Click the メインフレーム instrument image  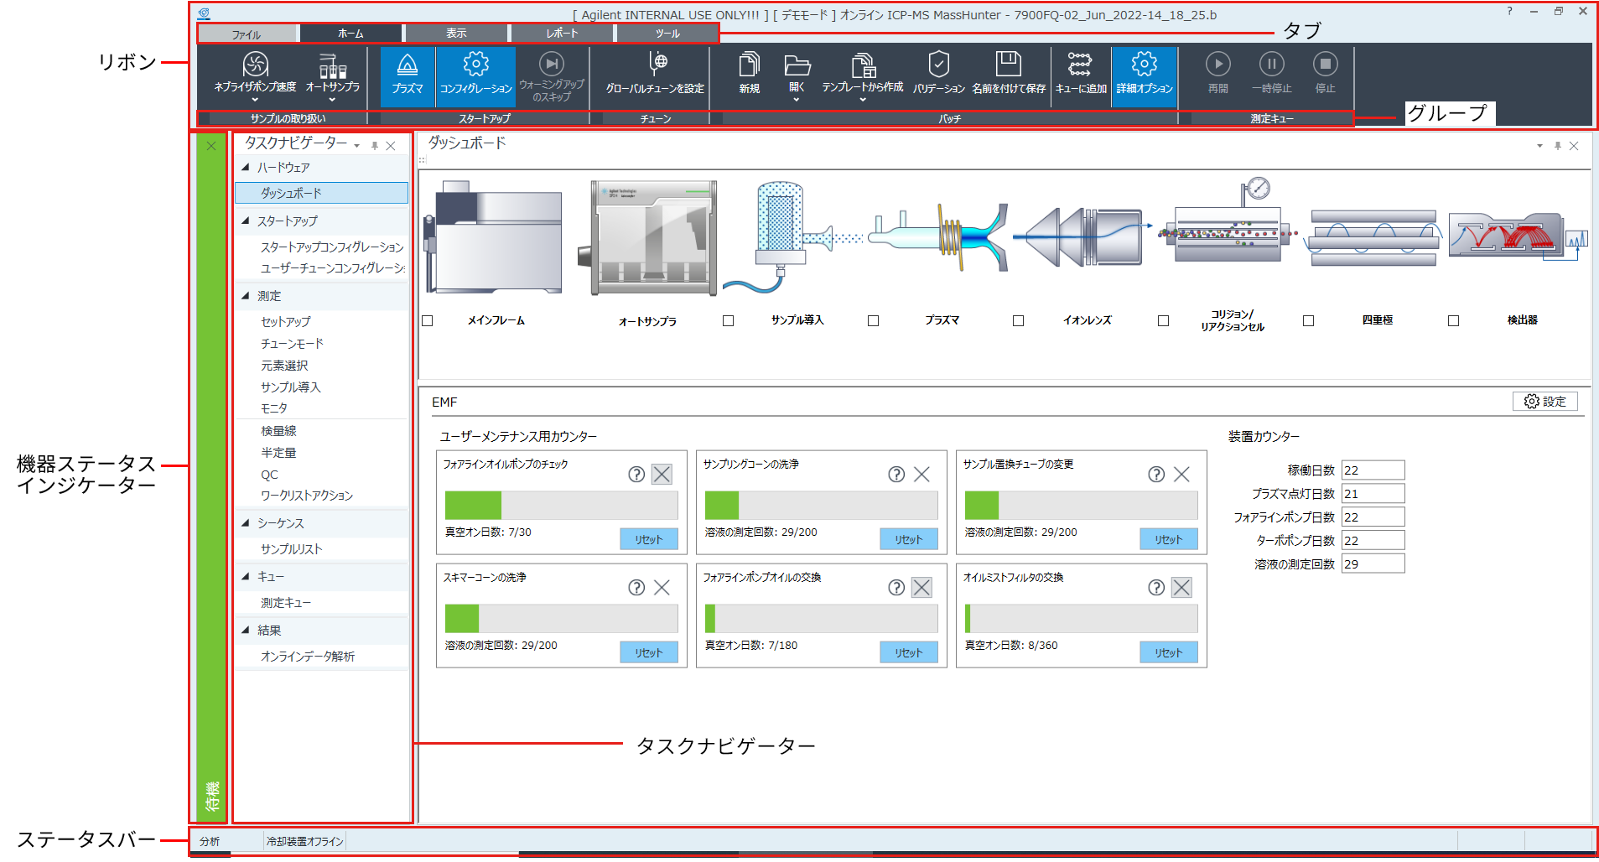pyautogui.click(x=494, y=238)
